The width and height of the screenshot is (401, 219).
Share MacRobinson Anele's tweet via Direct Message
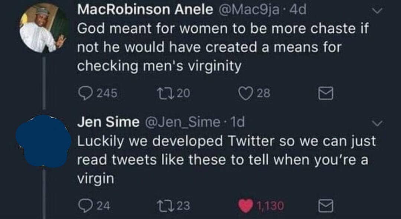coord(326,93)
